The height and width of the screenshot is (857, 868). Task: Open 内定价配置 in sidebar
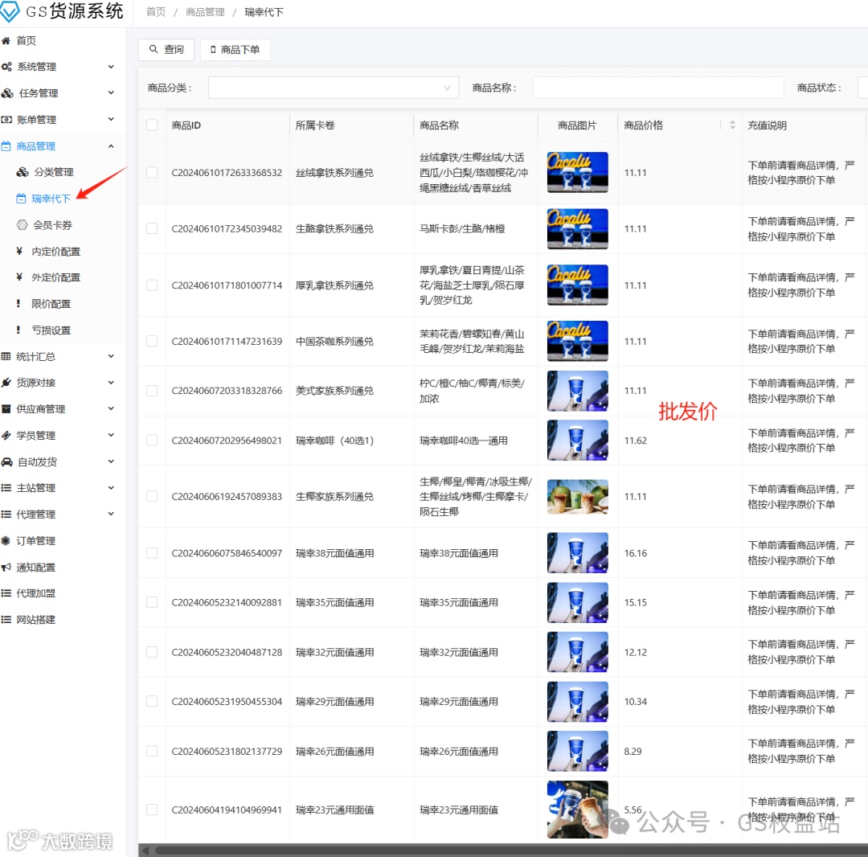coord(56,252)
